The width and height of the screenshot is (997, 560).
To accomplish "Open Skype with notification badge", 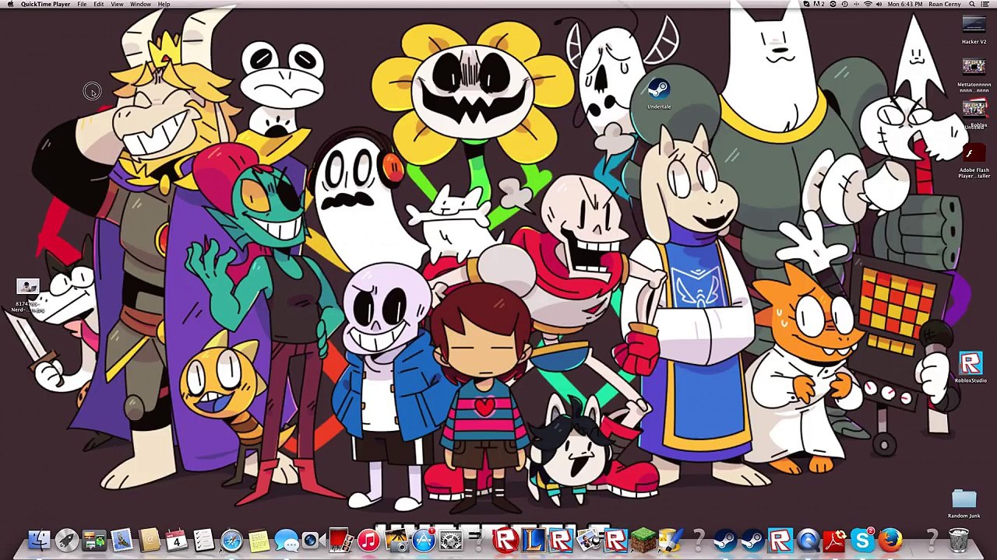I will (863, 541).
